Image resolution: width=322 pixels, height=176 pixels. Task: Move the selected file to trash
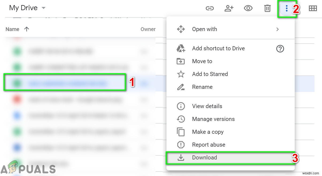(267, 8)
